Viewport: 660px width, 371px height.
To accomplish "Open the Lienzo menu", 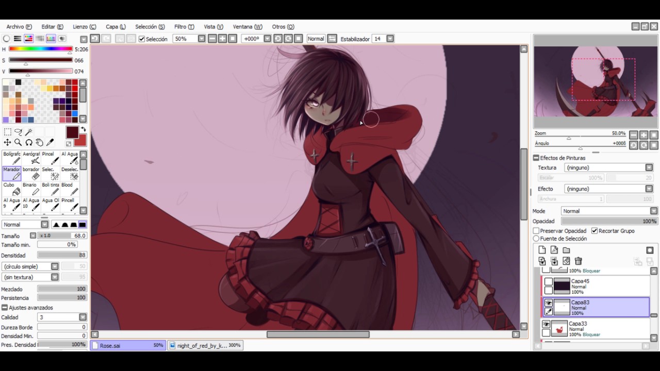I will pos(84,27).
